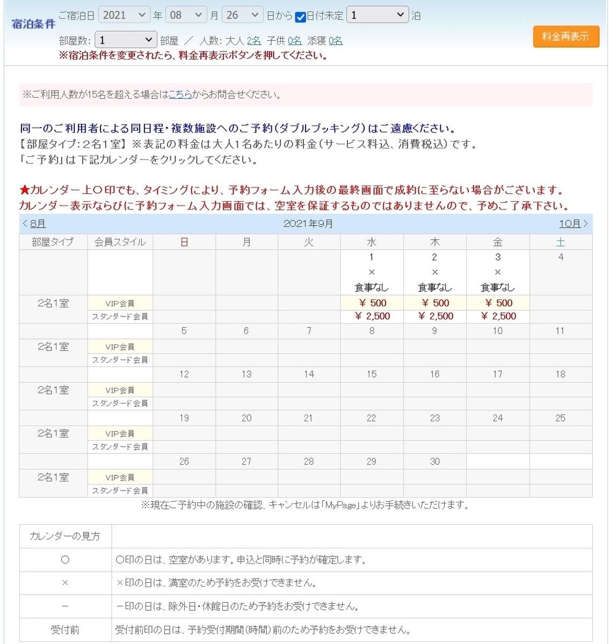Click the 宿泊条件 heading
Image resolution: width=609 pixels, height=644 pixels.
pos(33,24)
